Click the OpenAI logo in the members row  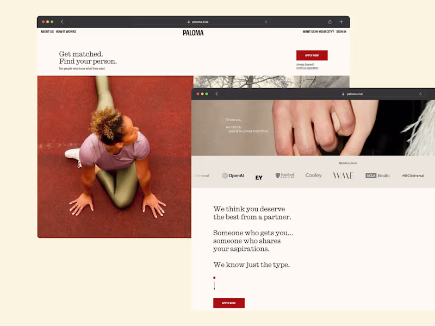click(233, 175)
